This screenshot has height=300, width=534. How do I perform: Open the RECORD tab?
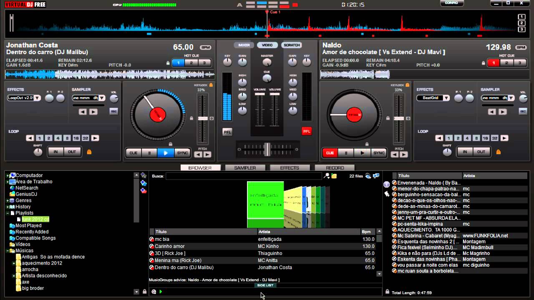pos(335,168)
